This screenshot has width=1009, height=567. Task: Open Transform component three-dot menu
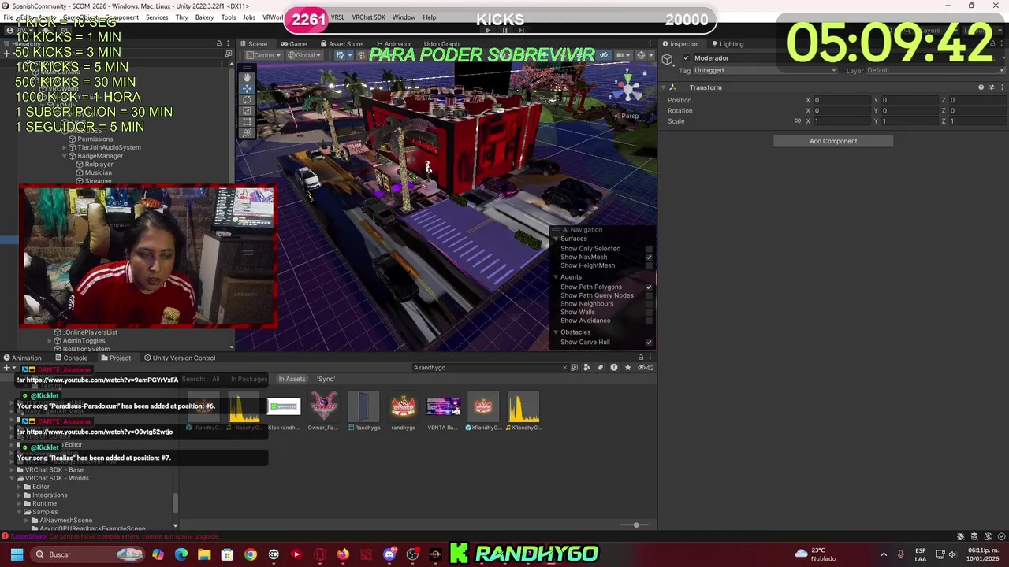(1001, 87)
